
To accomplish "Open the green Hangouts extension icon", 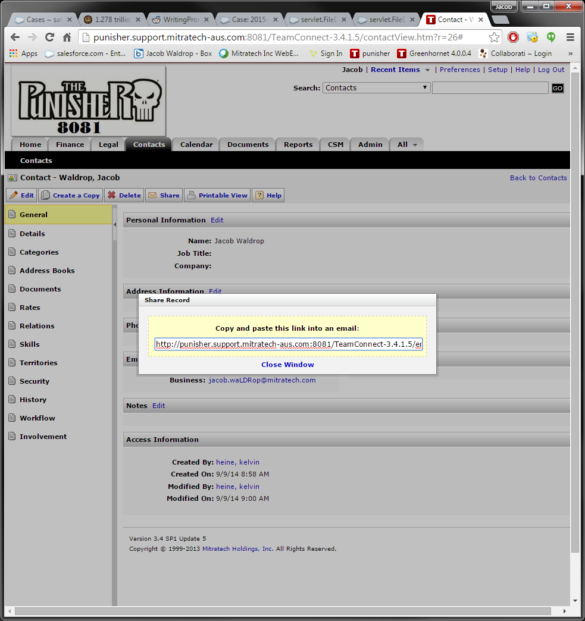I will (551, 37).
